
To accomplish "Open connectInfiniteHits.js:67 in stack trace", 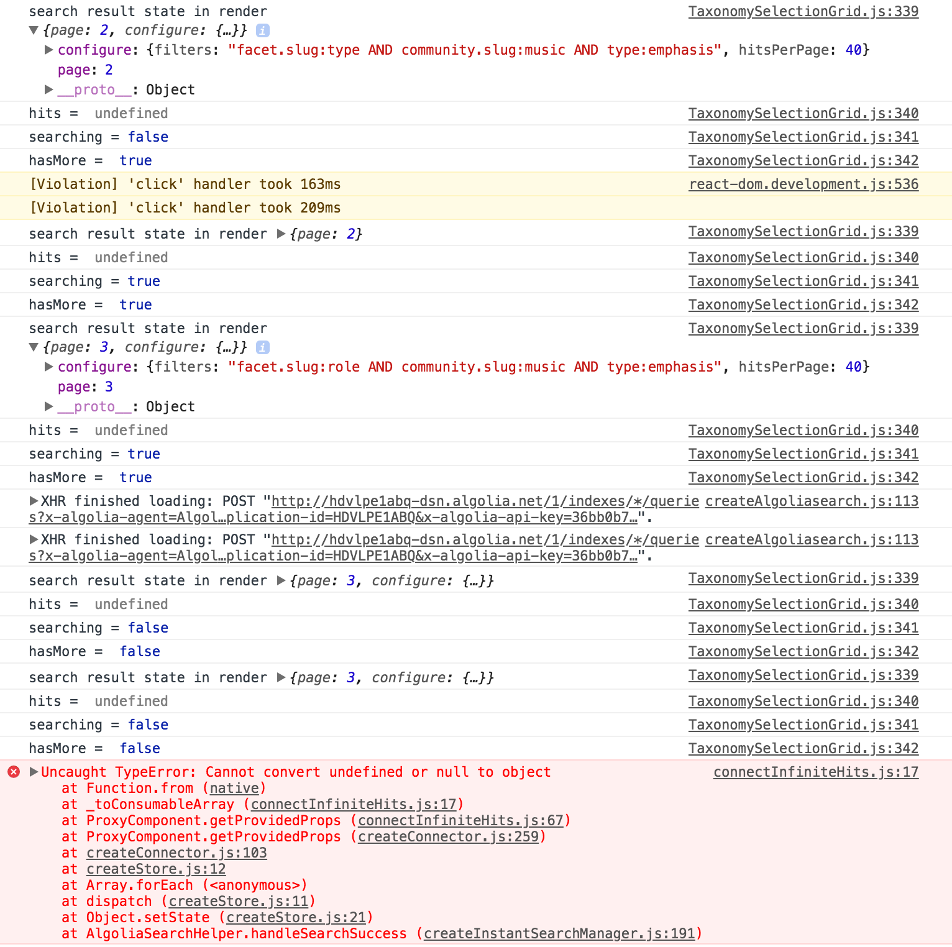I will (x=460, y=820).
